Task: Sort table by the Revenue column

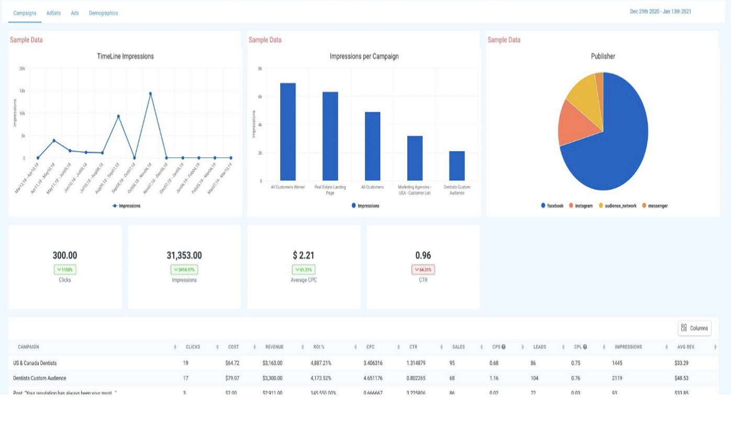Action: coord(274,347)
